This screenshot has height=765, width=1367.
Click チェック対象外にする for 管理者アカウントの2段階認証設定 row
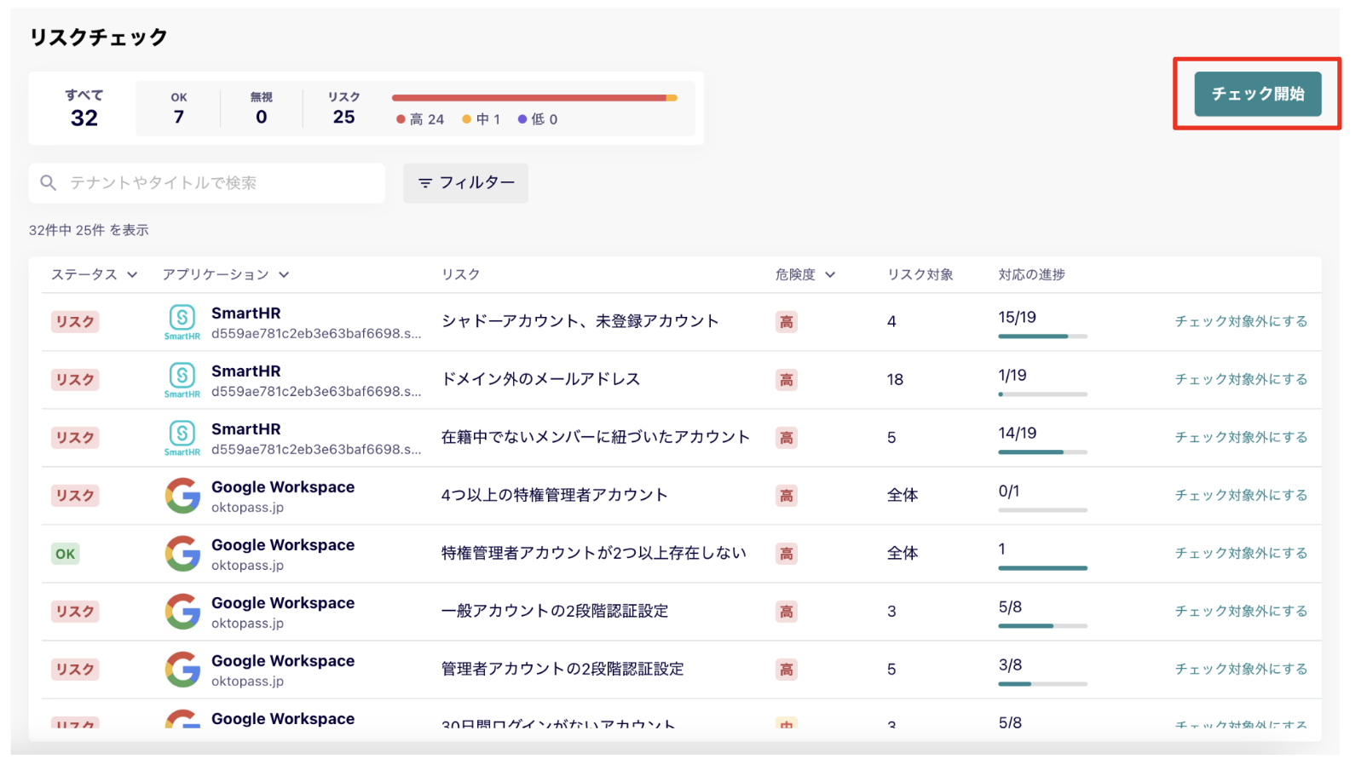pyautogui.click(x=1241, y=669)
